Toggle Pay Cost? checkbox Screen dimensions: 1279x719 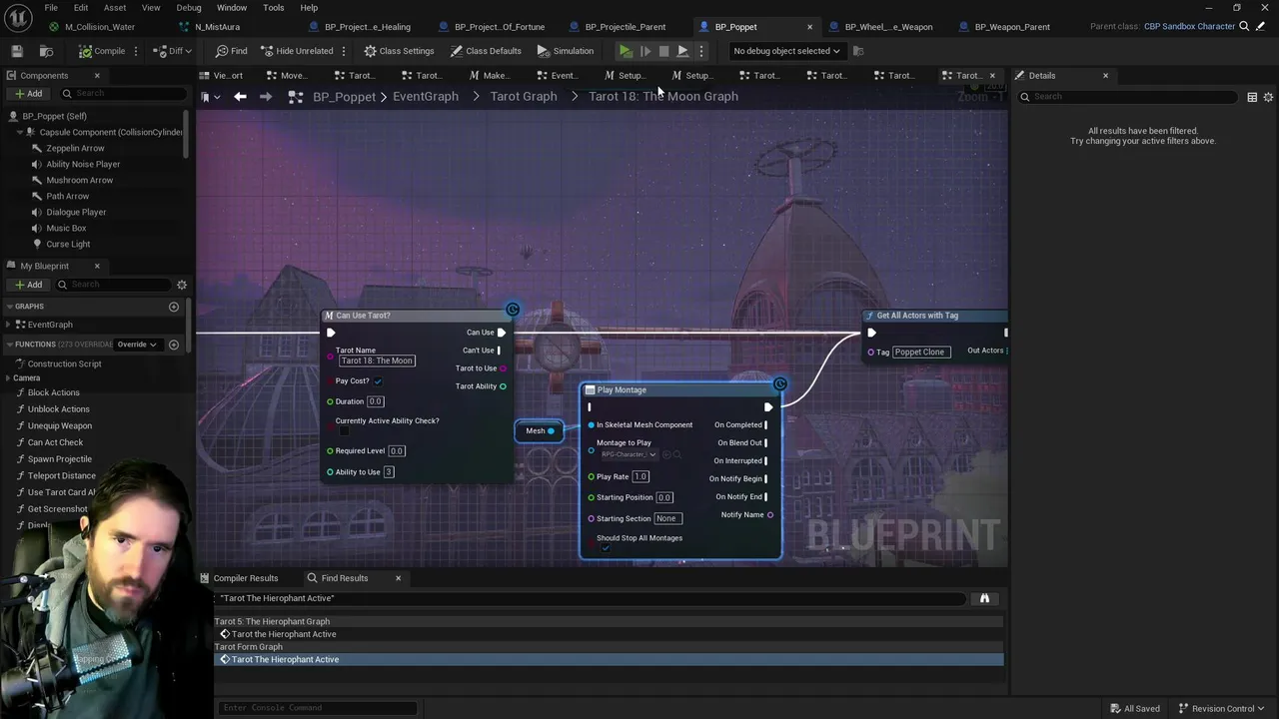[378, 381]
